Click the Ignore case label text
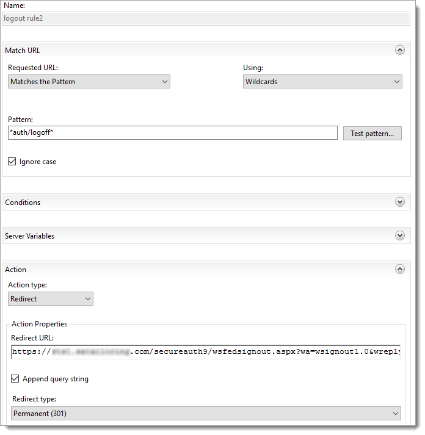 point(38,162)
